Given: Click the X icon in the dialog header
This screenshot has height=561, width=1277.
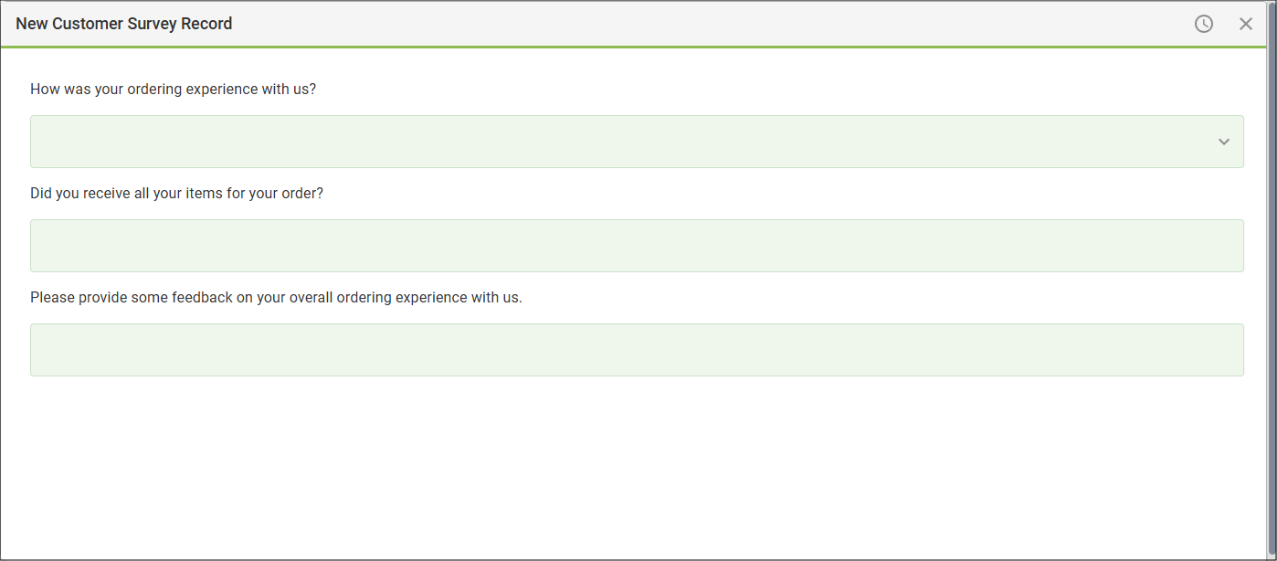Looking at the screenshot, I should click(1246, 24).
